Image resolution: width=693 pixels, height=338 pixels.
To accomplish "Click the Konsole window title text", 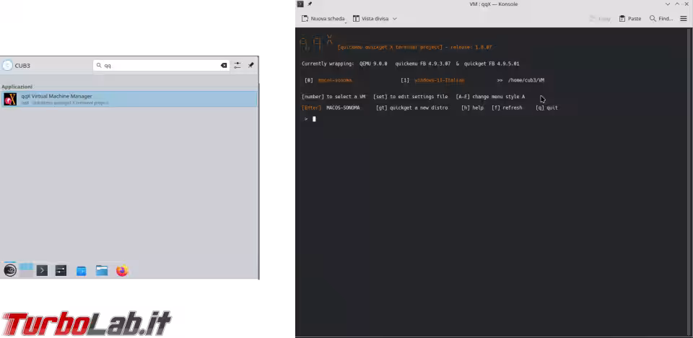I will [x=493, y=4].
